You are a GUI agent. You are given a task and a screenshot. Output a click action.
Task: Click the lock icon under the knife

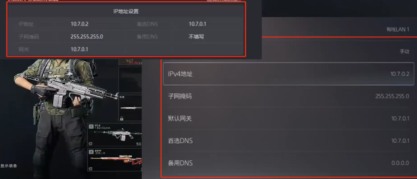(x=121, y=118)
